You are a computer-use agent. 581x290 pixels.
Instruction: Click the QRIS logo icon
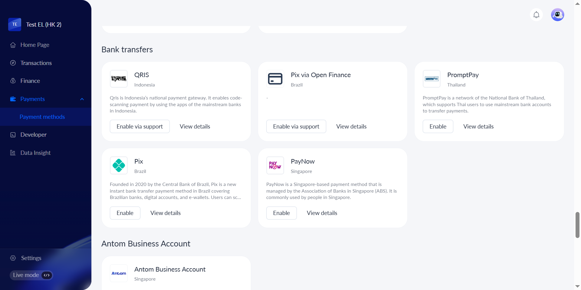pyautogui.click(x=119, y=79)
